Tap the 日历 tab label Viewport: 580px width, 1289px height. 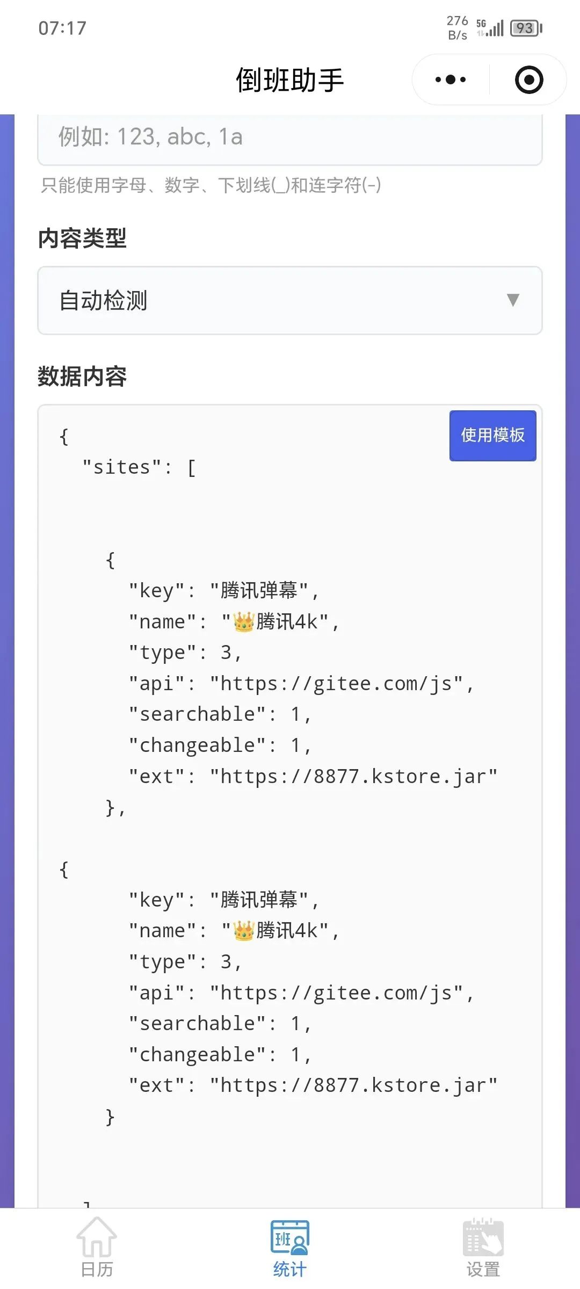[97, 1270]
